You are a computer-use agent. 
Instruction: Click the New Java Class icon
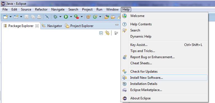click(95, 17)
